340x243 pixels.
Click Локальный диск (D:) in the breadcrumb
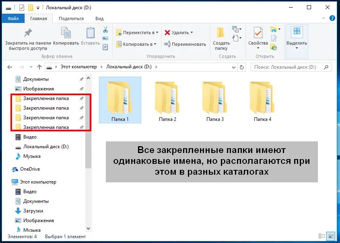(129, 67)
